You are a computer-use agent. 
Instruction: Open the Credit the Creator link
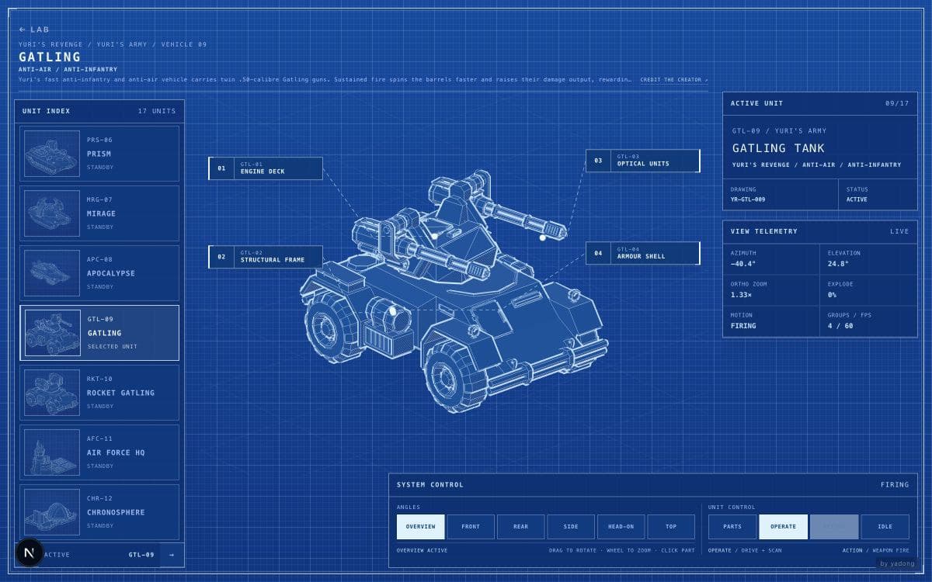click(674, 79)
